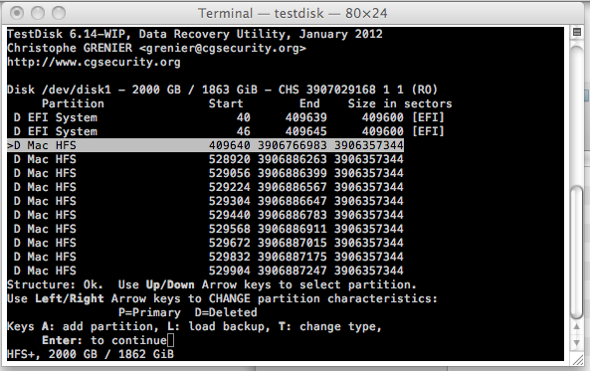
Task: Click the yellow minimize window button
Action: click(38, 13)
